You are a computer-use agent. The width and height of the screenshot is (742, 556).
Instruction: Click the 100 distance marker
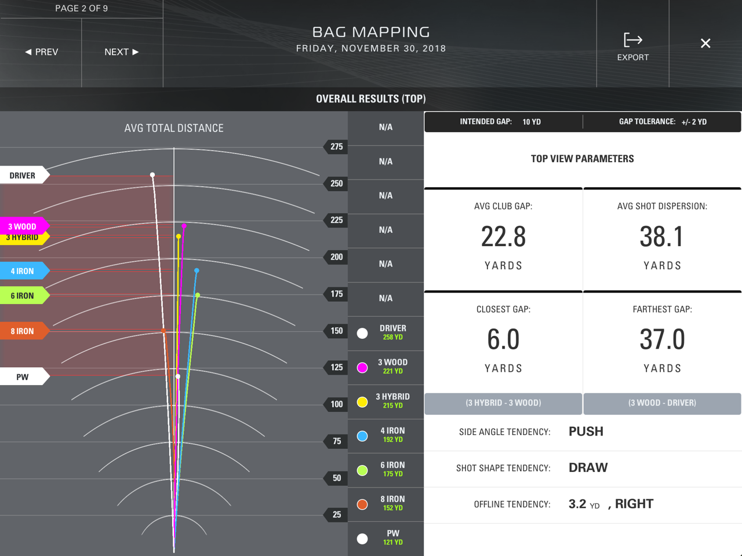coord(336,404)
